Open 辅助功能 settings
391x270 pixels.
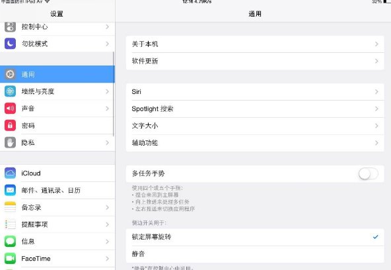(255, 143)
